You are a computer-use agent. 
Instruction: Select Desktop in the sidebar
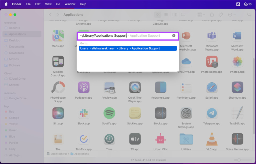coord(22,40)
